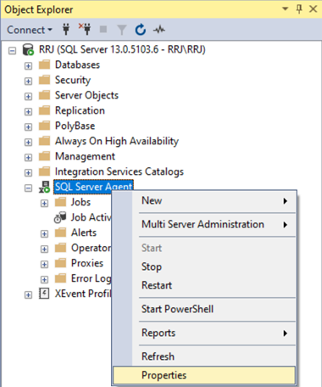Click the Always On High Availability folder icon
Viewport: 322px width, 387px height.
(x=44, y=141)
